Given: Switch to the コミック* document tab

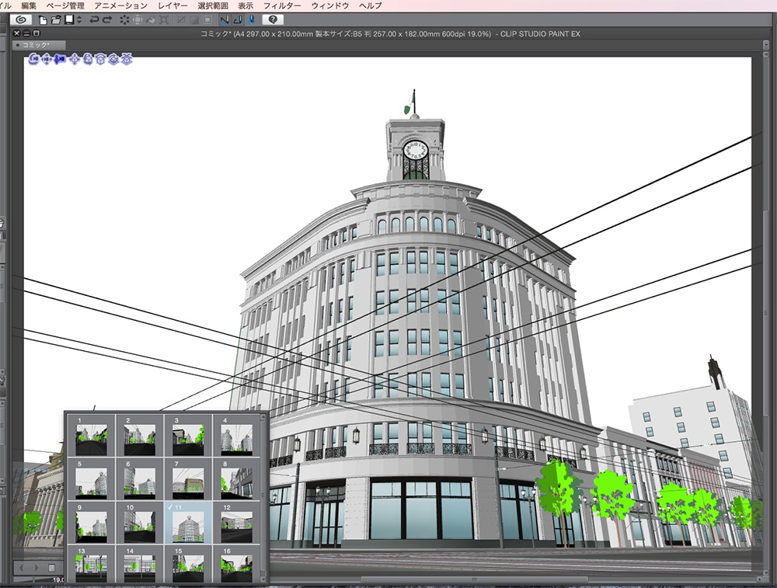Looking at the screenshot, I should pyautogui.click(x=39, y=45).
